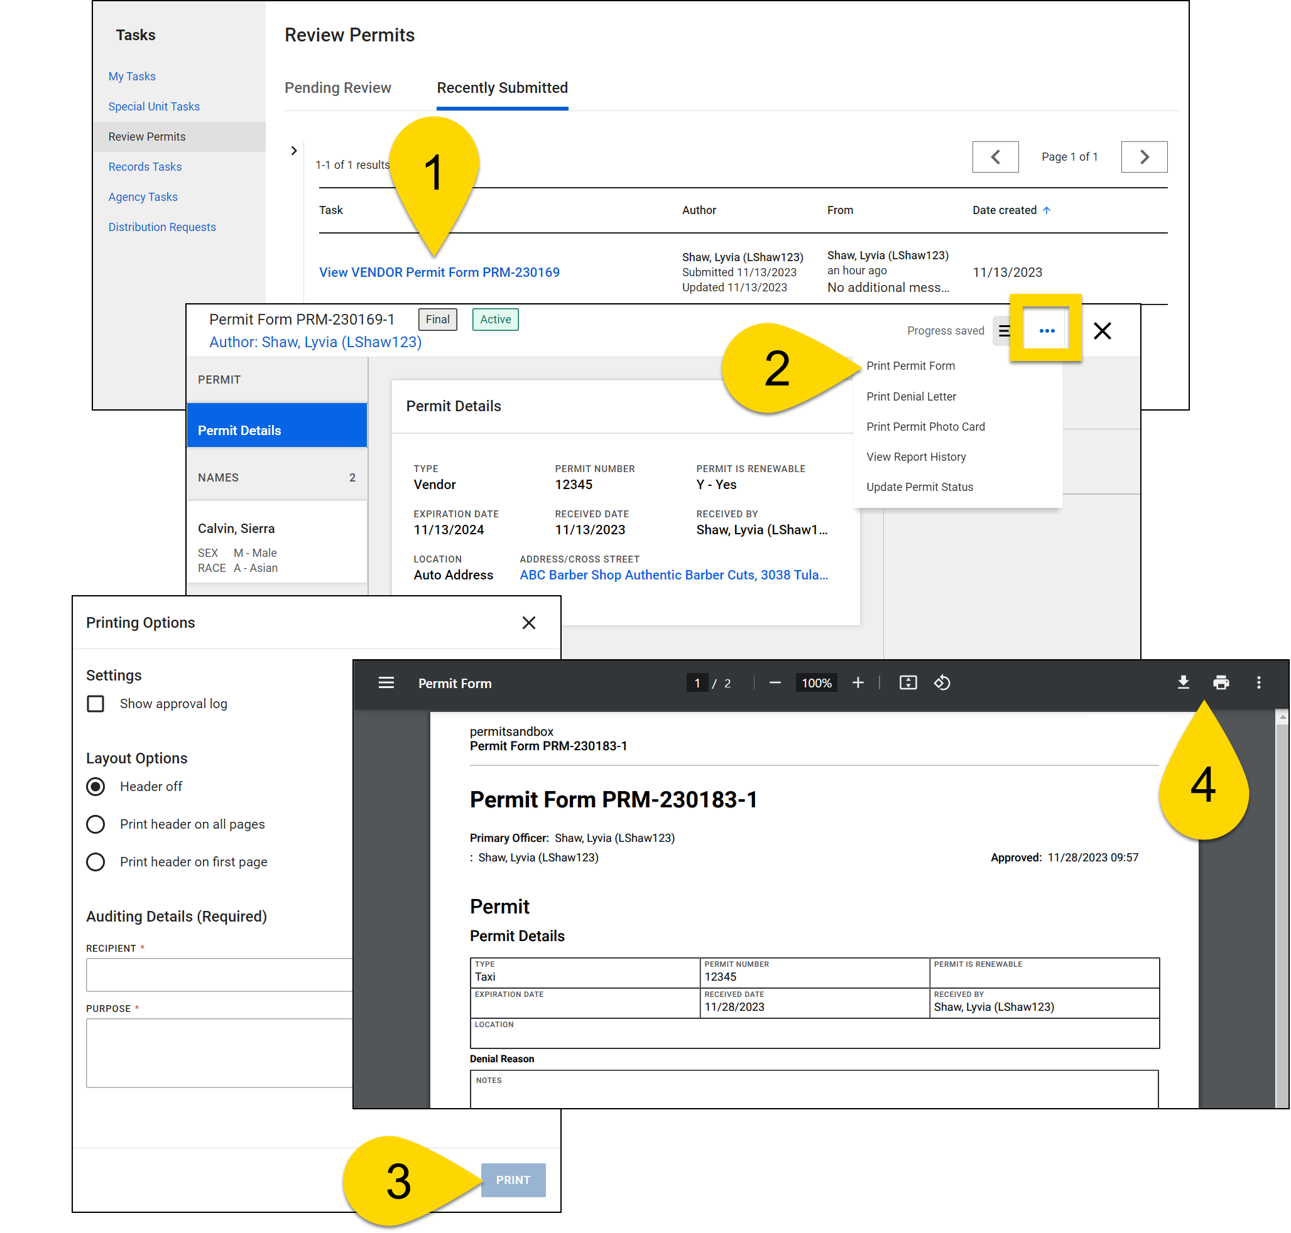The width and height of the screenshot is (1291, 1233).
Task: Go to the next results page
Action: [1145, 156]
